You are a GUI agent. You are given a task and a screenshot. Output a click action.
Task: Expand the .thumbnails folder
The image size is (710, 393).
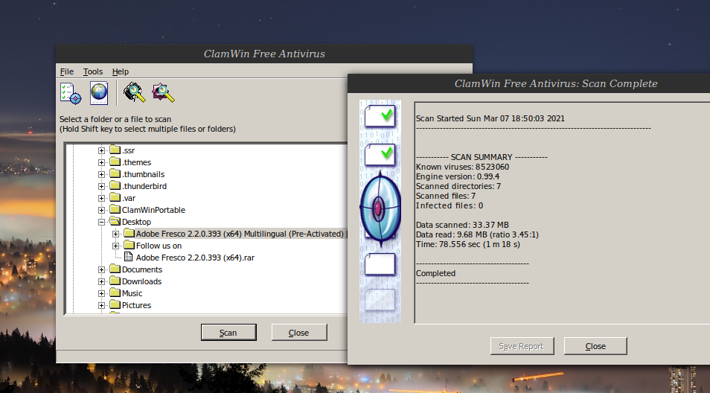tap(101, 174)
